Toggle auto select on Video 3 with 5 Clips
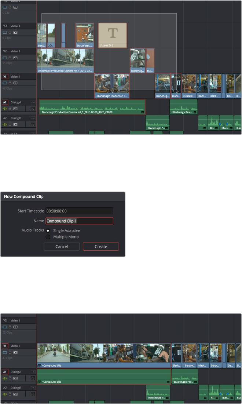The height and width of the screenshot is (404, 242). 15,32
